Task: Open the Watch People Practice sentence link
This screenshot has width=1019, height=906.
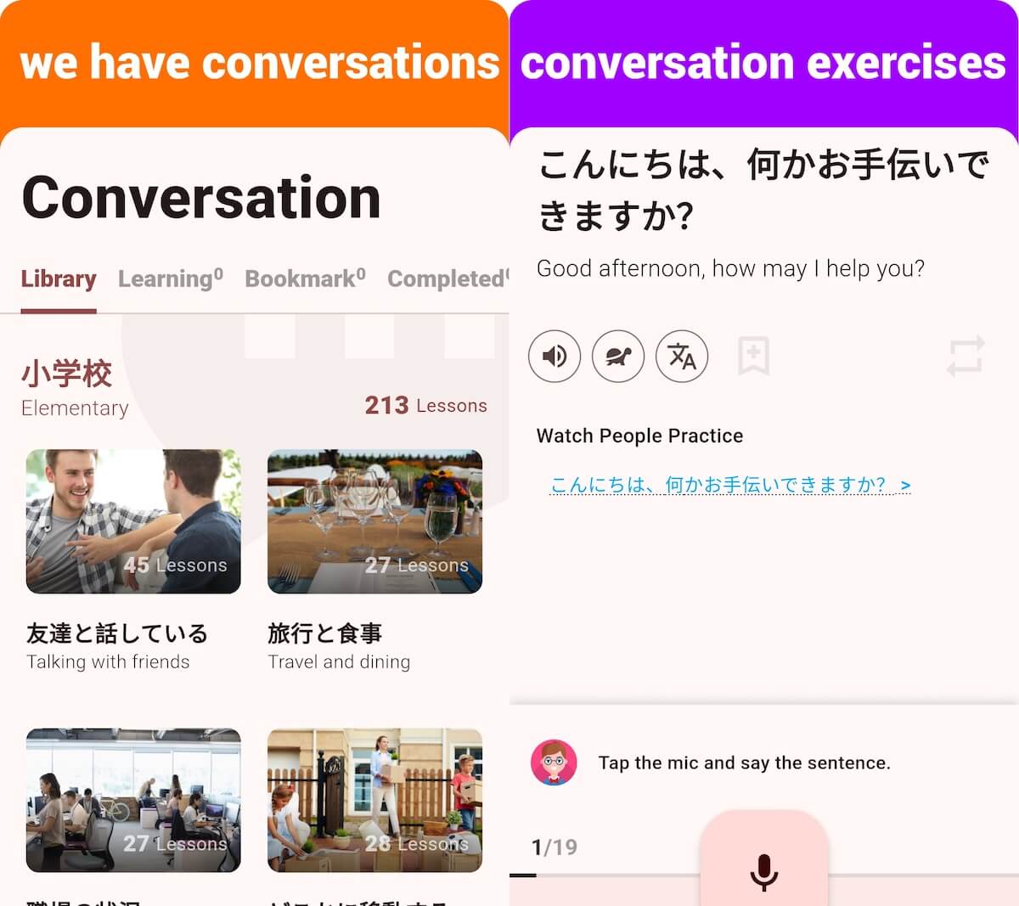Action: (730, 485)
